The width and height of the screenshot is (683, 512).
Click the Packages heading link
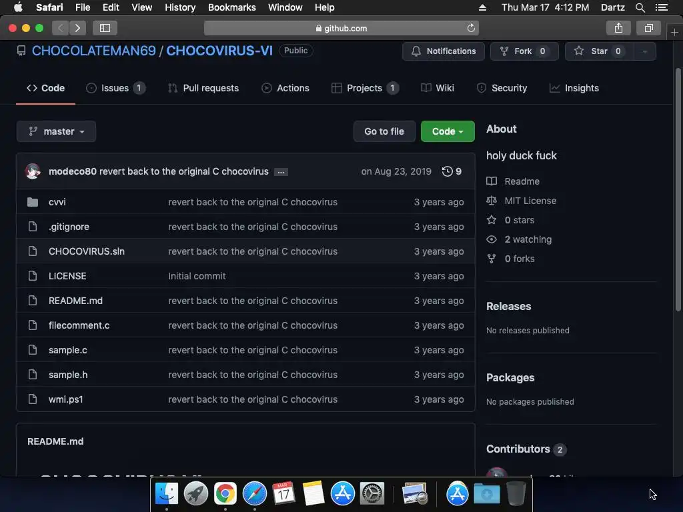coord(510,378)
